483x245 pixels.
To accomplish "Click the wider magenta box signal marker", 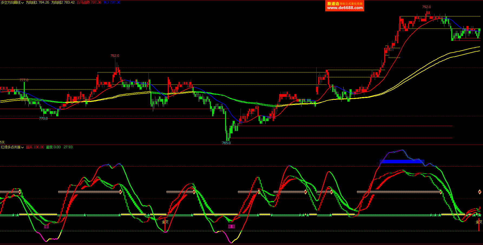I will (231, 227).
